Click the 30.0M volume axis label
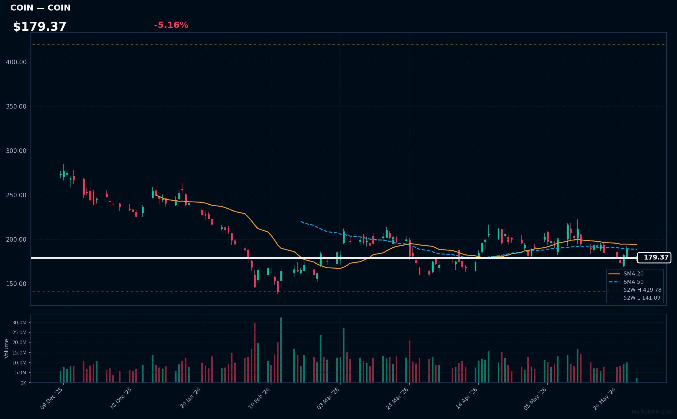677x419 pixels. click(19, 323)
